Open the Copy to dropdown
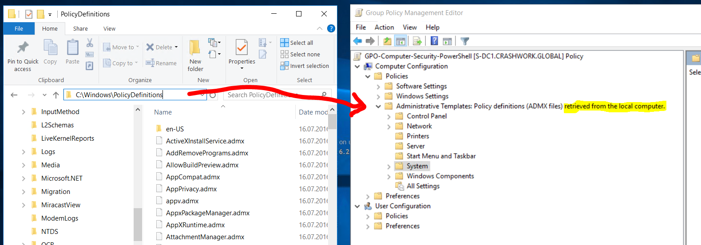 click(x=121, y=63)
